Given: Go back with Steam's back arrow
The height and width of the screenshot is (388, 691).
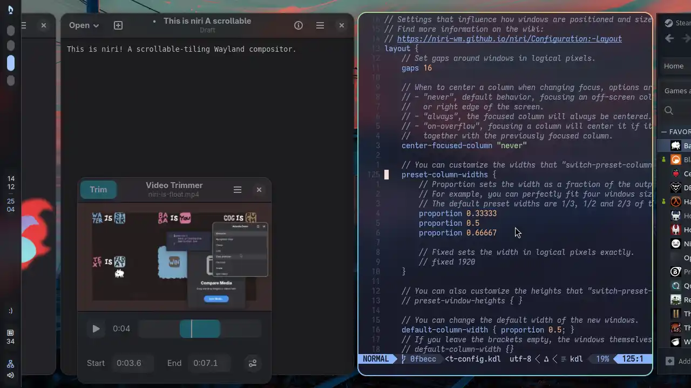Looking at the screenshot, I should [x=669, y=38].
